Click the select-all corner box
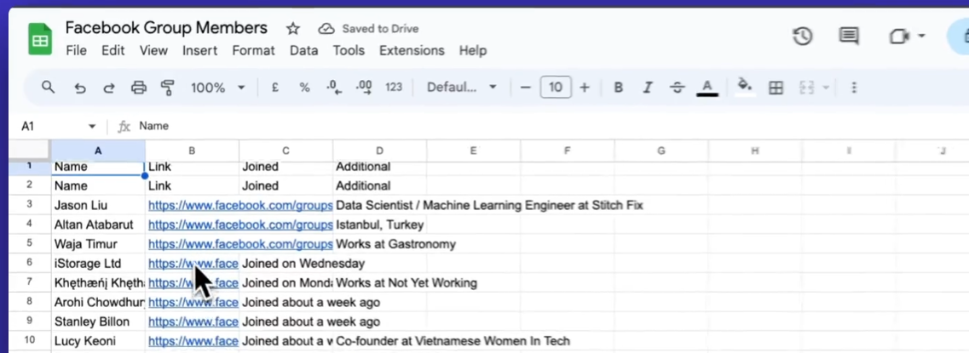Viewport: 969px width, 353px height. 30,150
